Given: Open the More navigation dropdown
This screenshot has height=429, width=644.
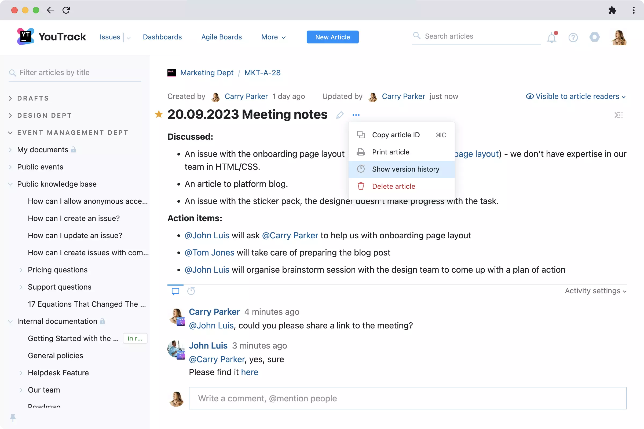Looking at the screenshot, I should coord(273,37).
